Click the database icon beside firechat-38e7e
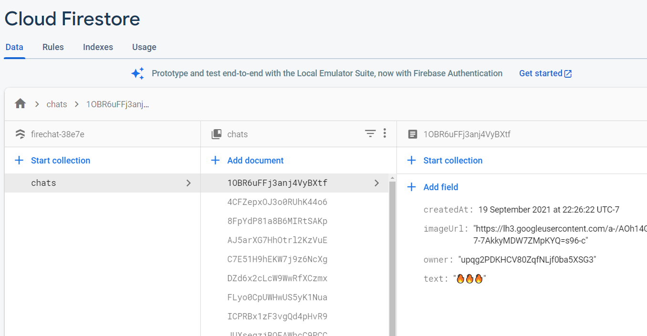The width and height of the screenshot is (647, 336). (x=20, y=134)
